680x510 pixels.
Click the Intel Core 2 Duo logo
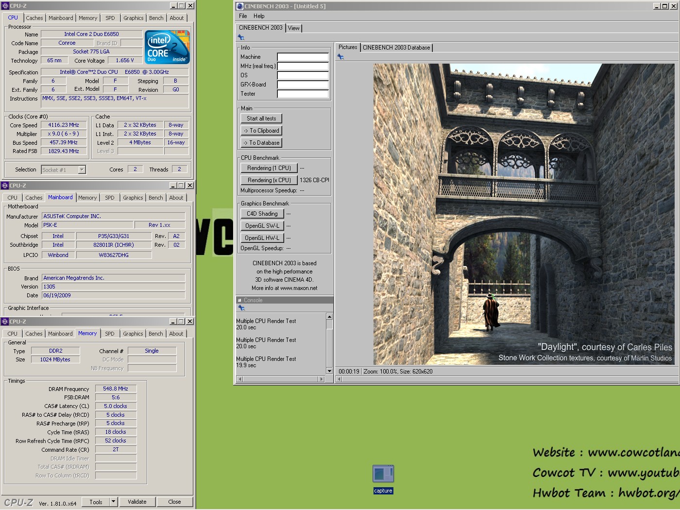(168, 47)
